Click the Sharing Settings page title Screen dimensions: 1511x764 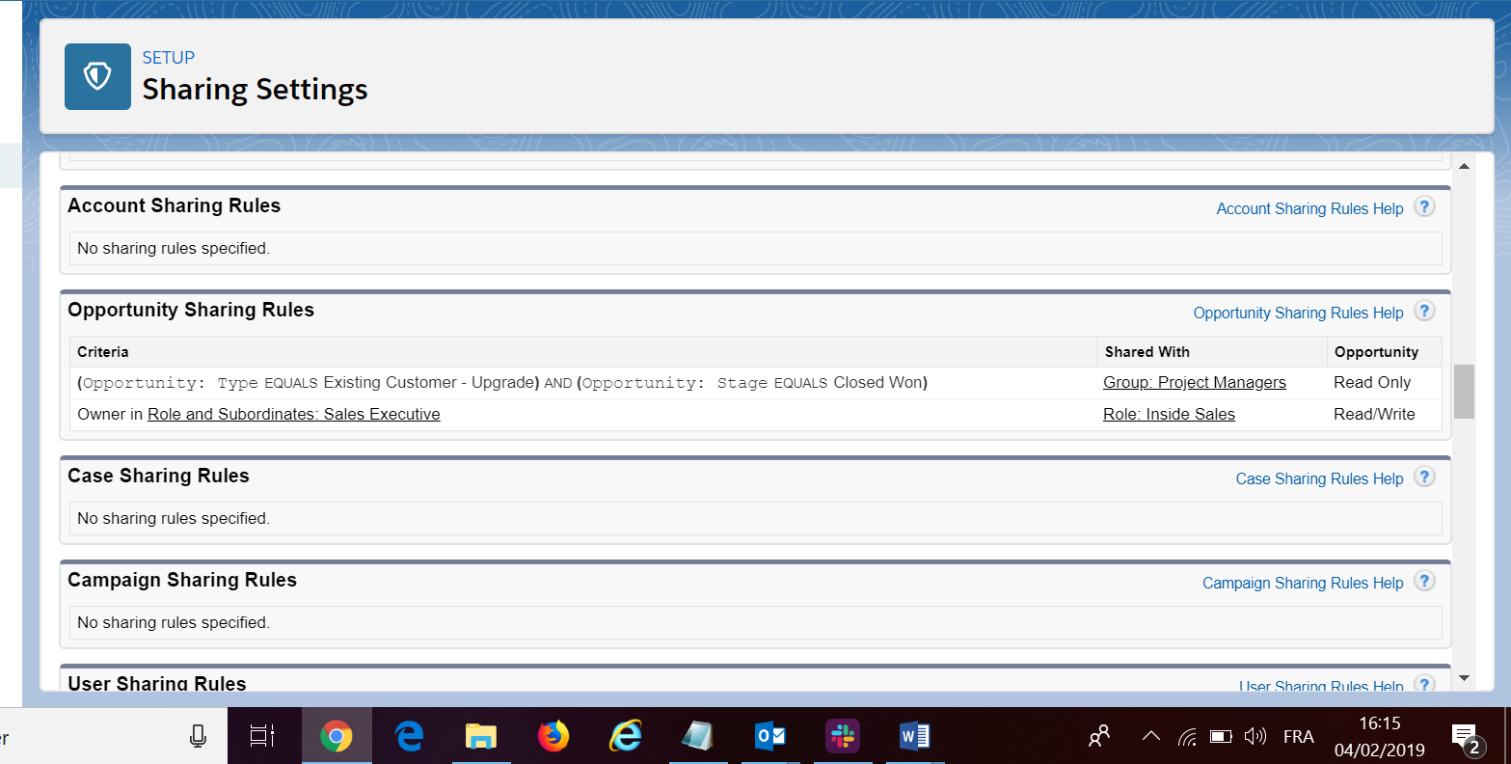click(x=256, y=90)
